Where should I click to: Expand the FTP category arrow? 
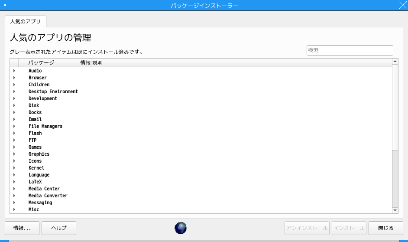click(x=14, y=140)
